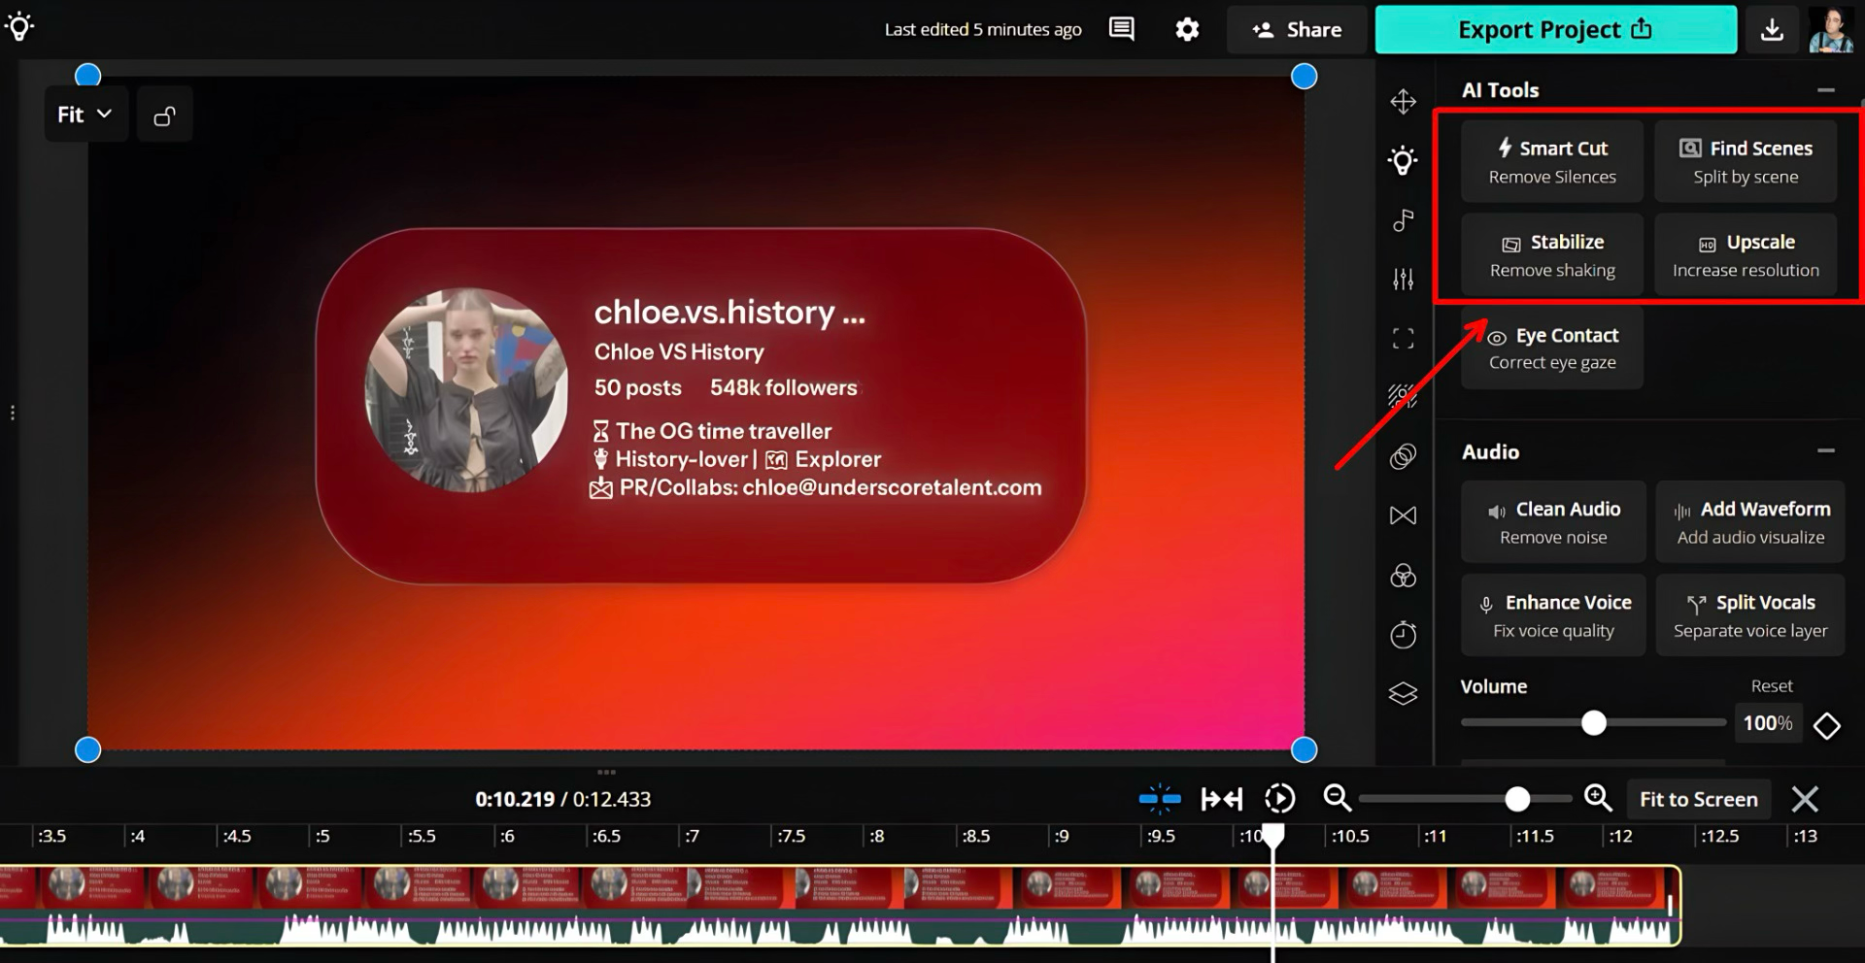Open the Fit zoom dropdown
The height and width of the screenshot is (963, 1865).
coord(85,115)
